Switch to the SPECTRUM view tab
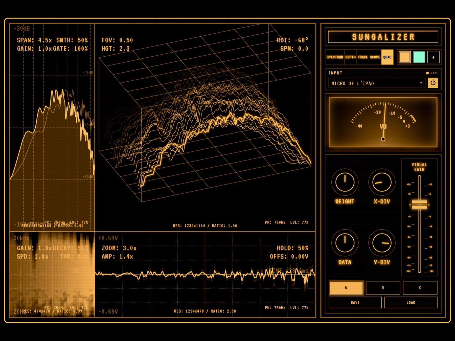Screen dimensions: 455x341 pyautogui.click(x=335, y=57)
